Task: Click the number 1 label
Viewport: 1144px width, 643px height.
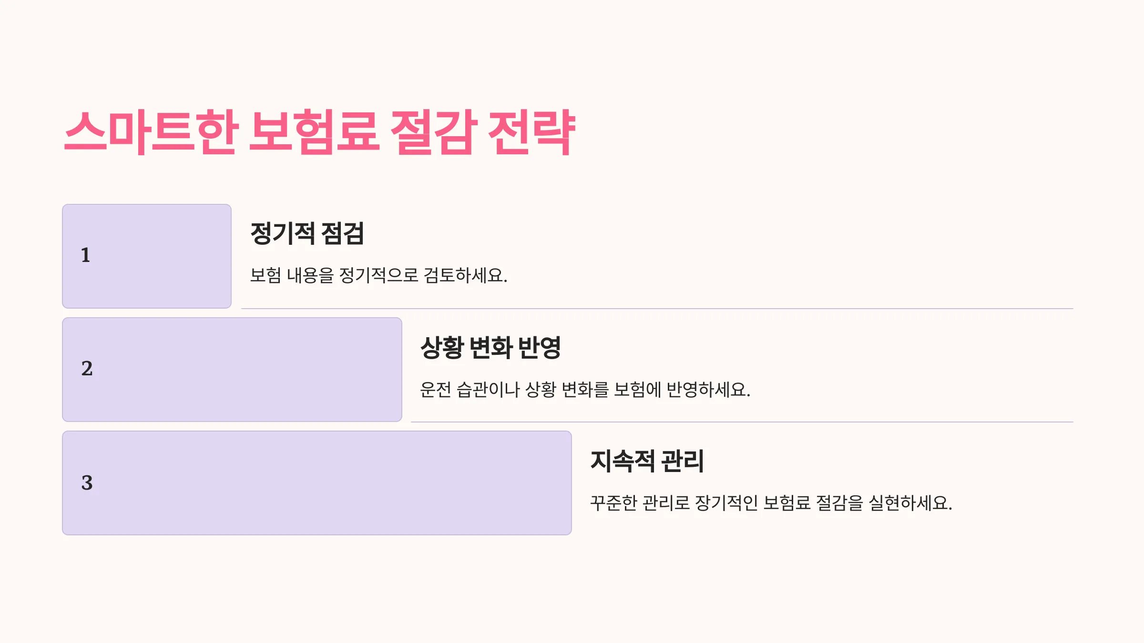Action: click(86, 255)
